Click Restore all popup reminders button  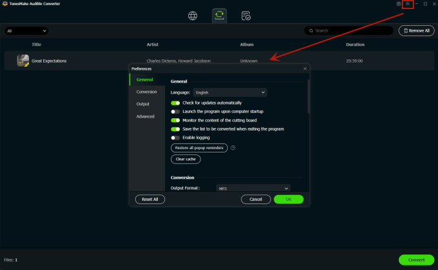tap(199, 148)
